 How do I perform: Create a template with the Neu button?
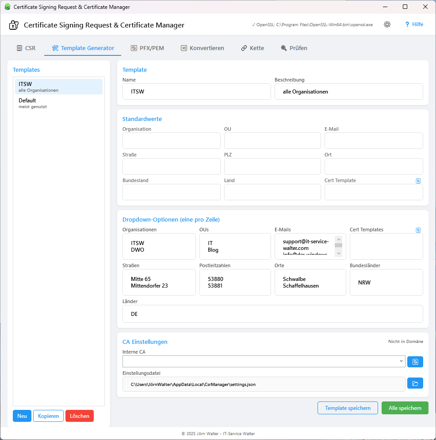point(22,416)
